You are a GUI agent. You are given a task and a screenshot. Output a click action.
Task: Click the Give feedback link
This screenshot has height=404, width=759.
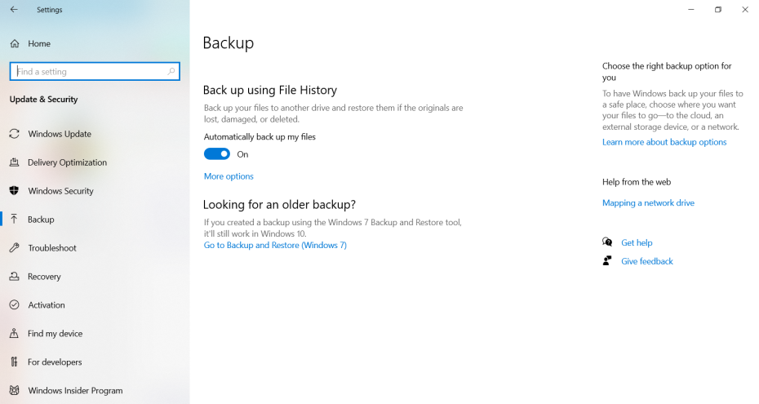coord(646,261)
